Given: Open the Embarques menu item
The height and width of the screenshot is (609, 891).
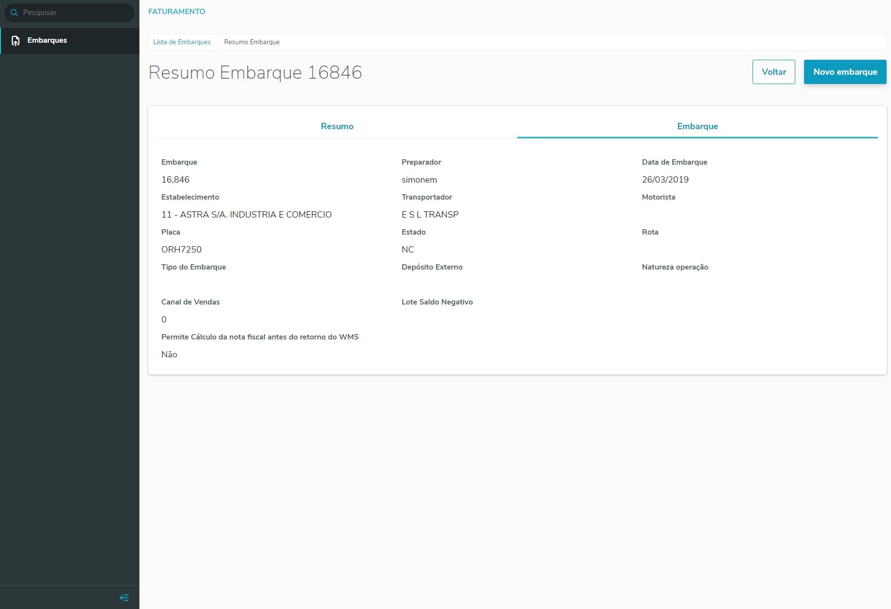Looking at the screenshot, I should 70,40.
